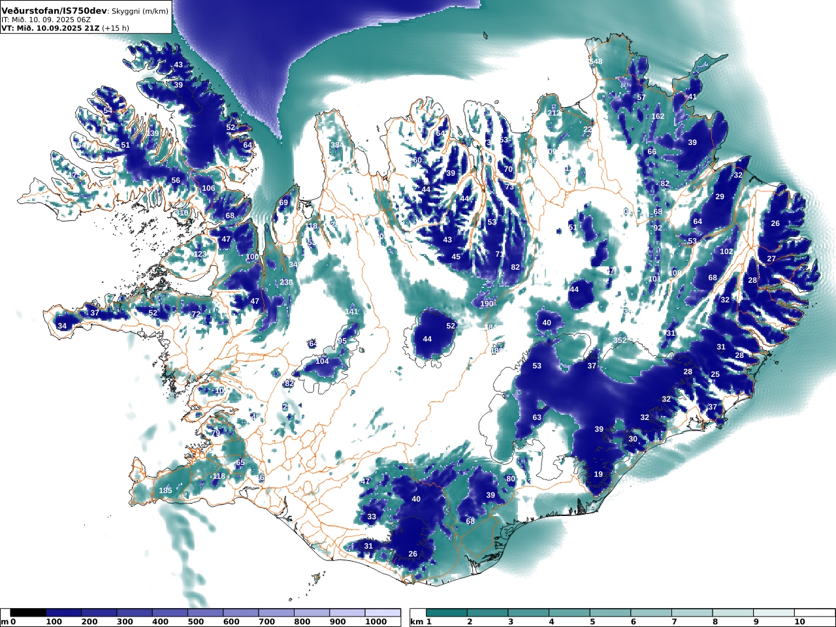Click the Veðurstofan/IS750dev title text
836x627 pixels.
coord(54,11)
